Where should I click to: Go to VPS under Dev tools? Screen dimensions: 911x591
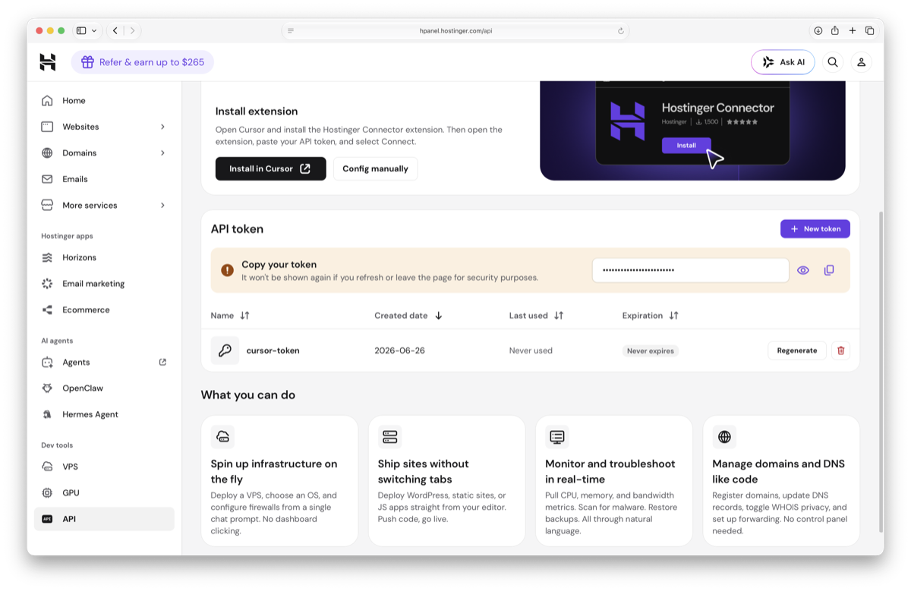(x=104, y=467)
